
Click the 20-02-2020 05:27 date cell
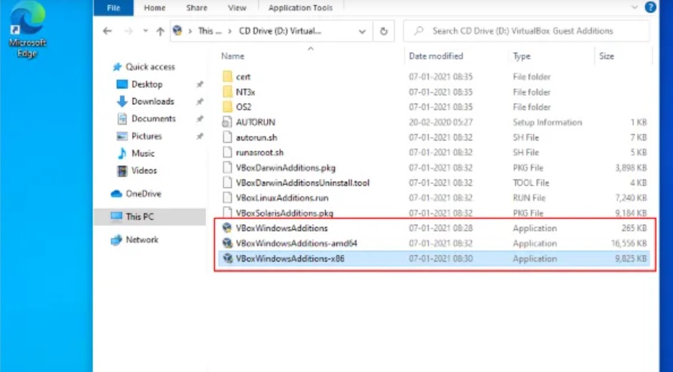[441, 122]
